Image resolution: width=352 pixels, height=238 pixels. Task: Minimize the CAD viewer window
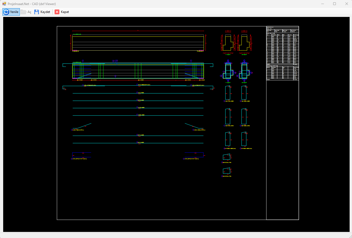323,4
